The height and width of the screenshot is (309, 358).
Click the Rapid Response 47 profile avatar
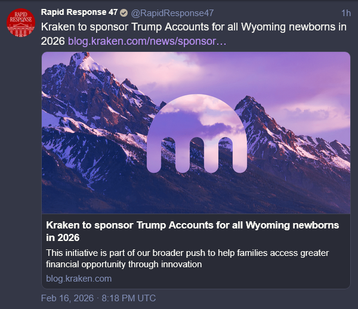click(x=21, y=23)
